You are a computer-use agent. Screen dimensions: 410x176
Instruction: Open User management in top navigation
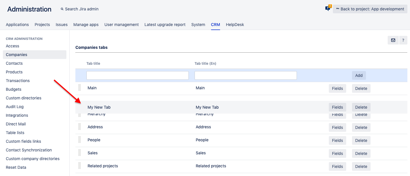[x=121, y=25]
